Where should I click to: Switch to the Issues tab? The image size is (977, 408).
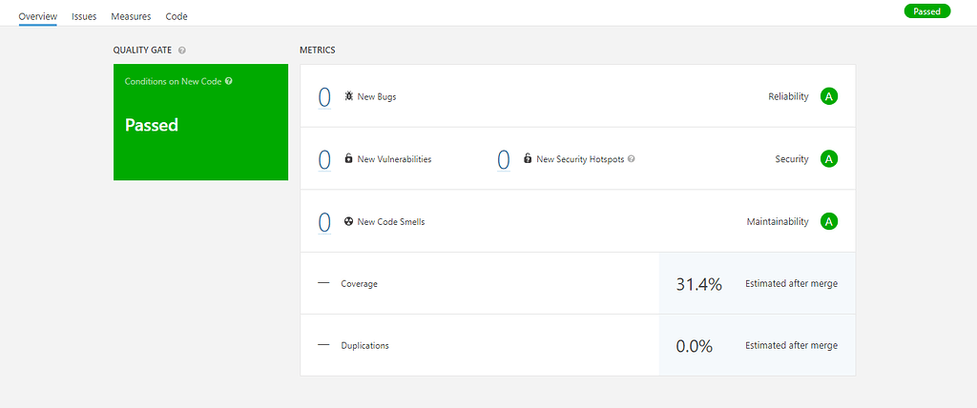(84, 16)
